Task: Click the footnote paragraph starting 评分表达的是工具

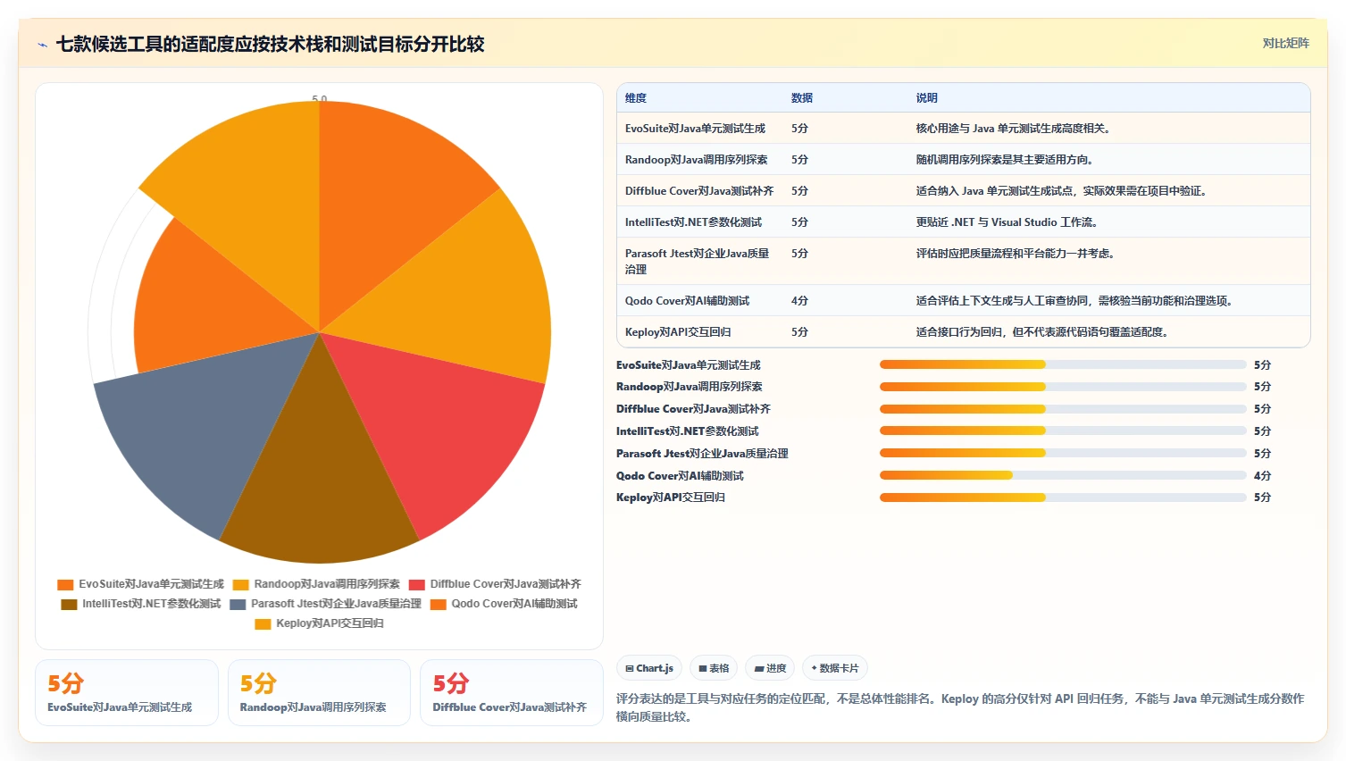Action: (960, 707)
